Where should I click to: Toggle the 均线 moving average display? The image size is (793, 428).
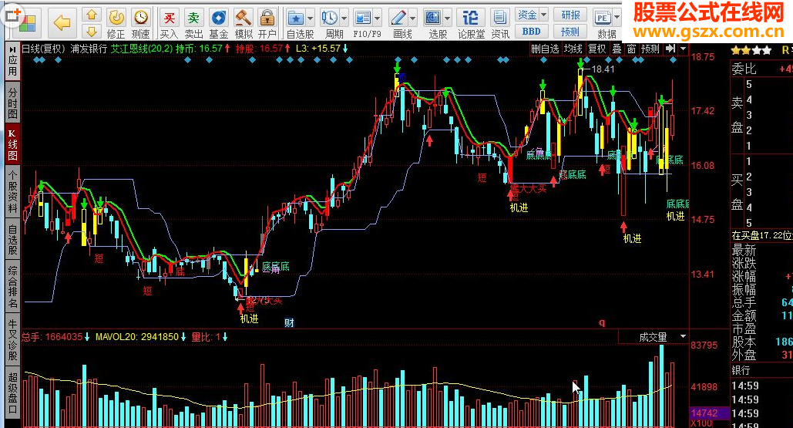click(x=573, y=49)
